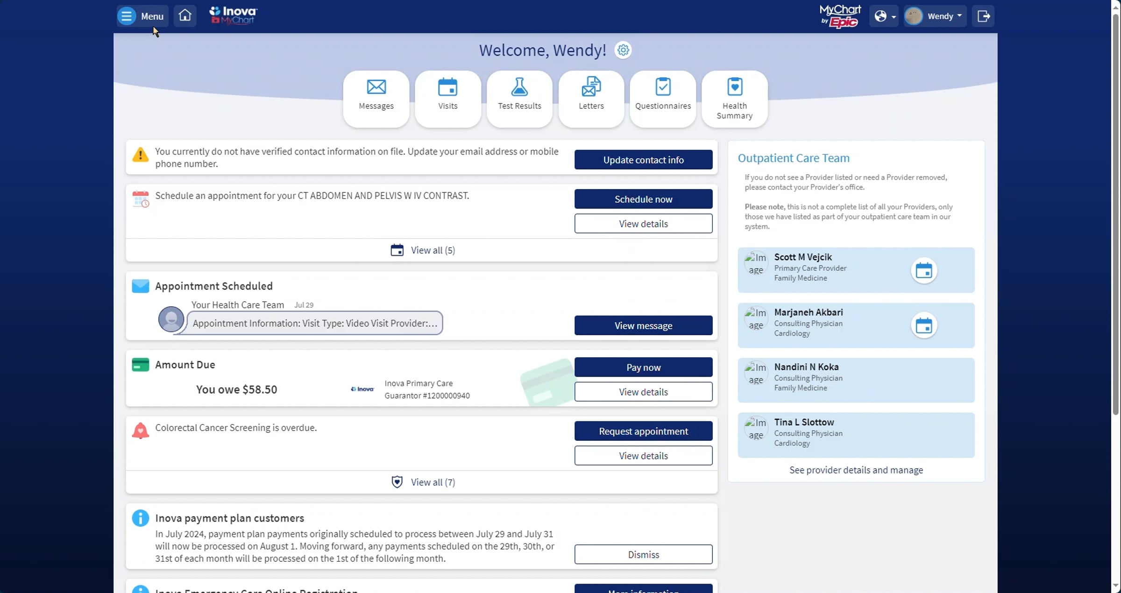Click Update contact info button
This screenshot has height=593, width=1121.
click(643, 160)
